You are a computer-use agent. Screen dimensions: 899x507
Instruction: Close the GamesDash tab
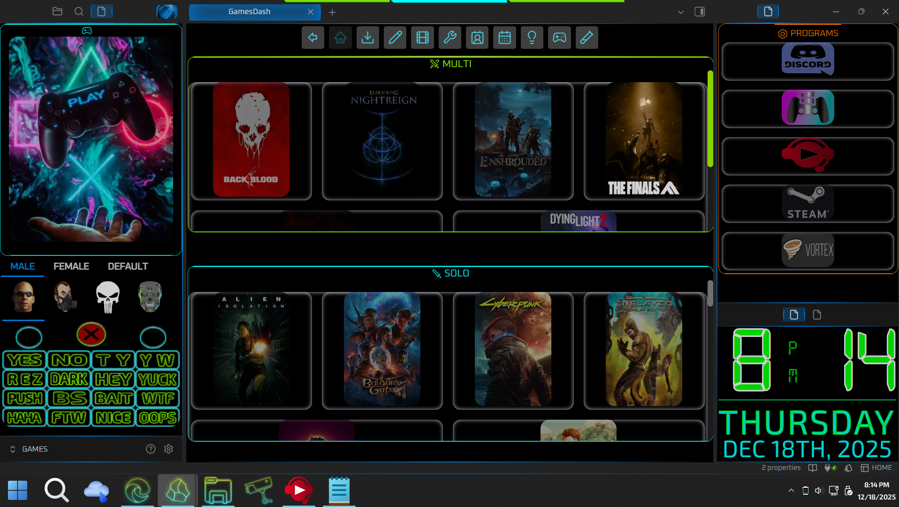(311, 12)
